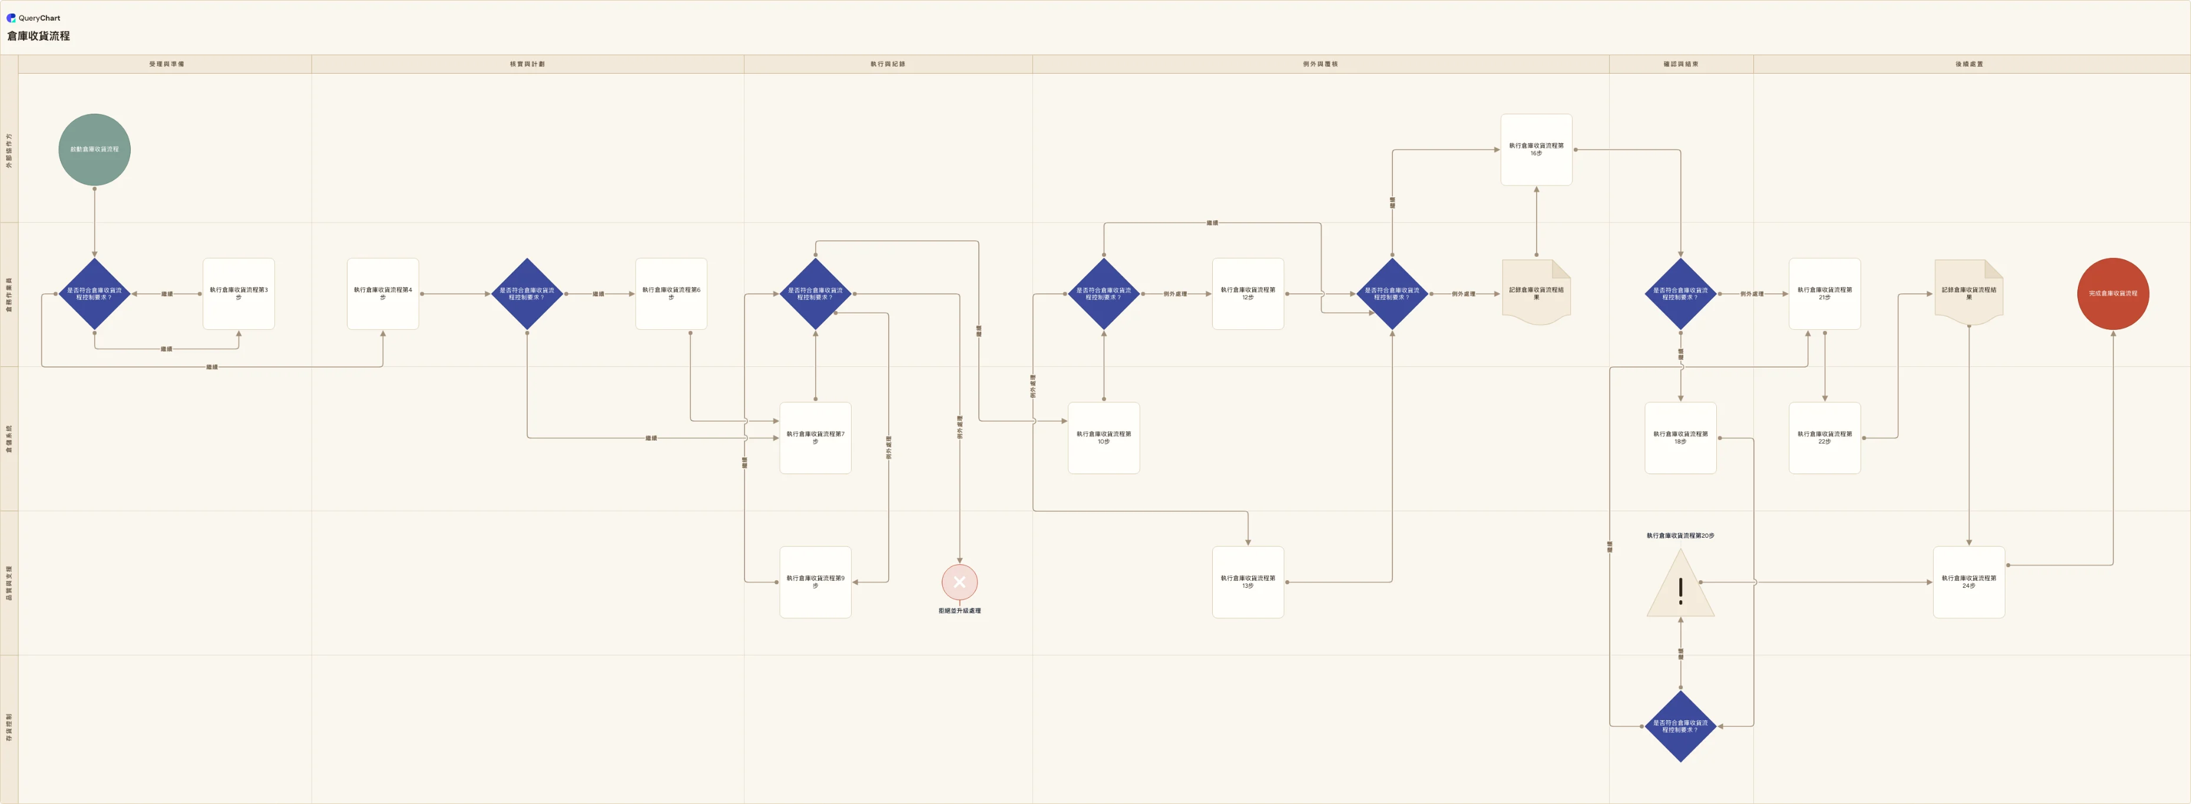Open the 受理與準備 column header

click(x=166, y=64)
